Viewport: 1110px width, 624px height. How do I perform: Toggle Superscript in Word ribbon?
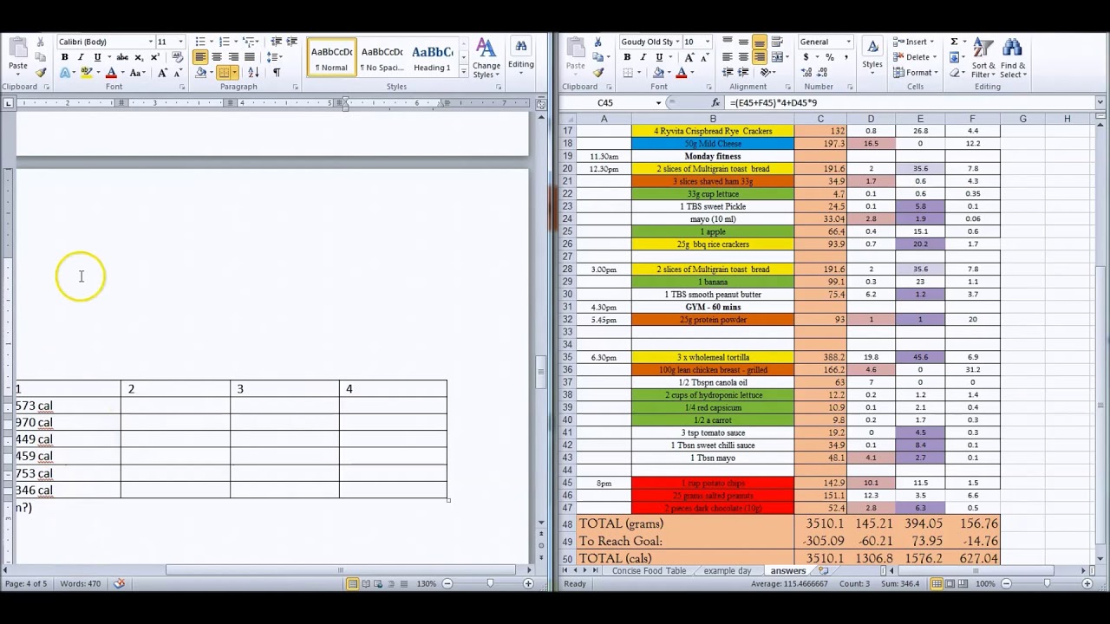[x=154, y=57]
